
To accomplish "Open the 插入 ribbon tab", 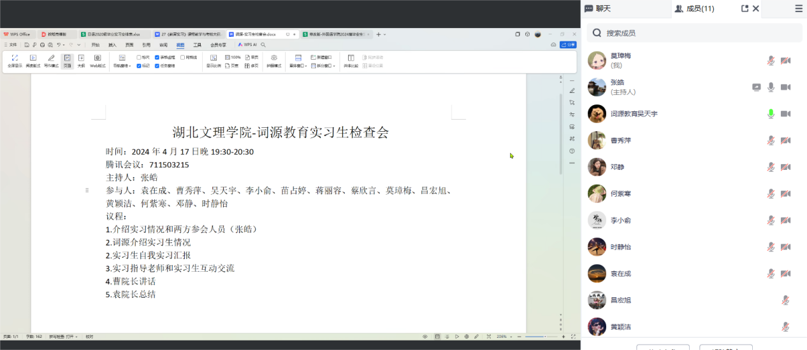I will pos(112,45).
